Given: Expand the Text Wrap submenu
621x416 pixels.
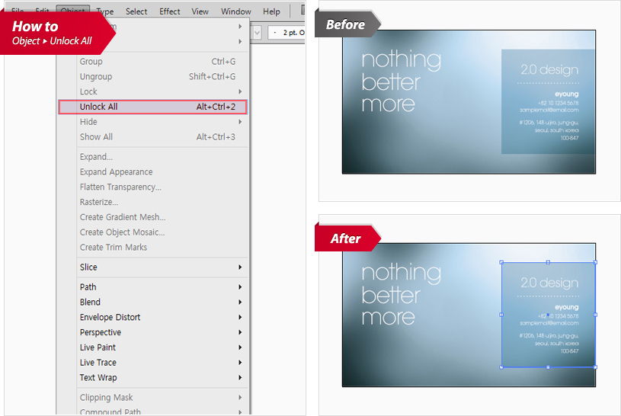Looking at the screenshot, I should pos(152,378).
